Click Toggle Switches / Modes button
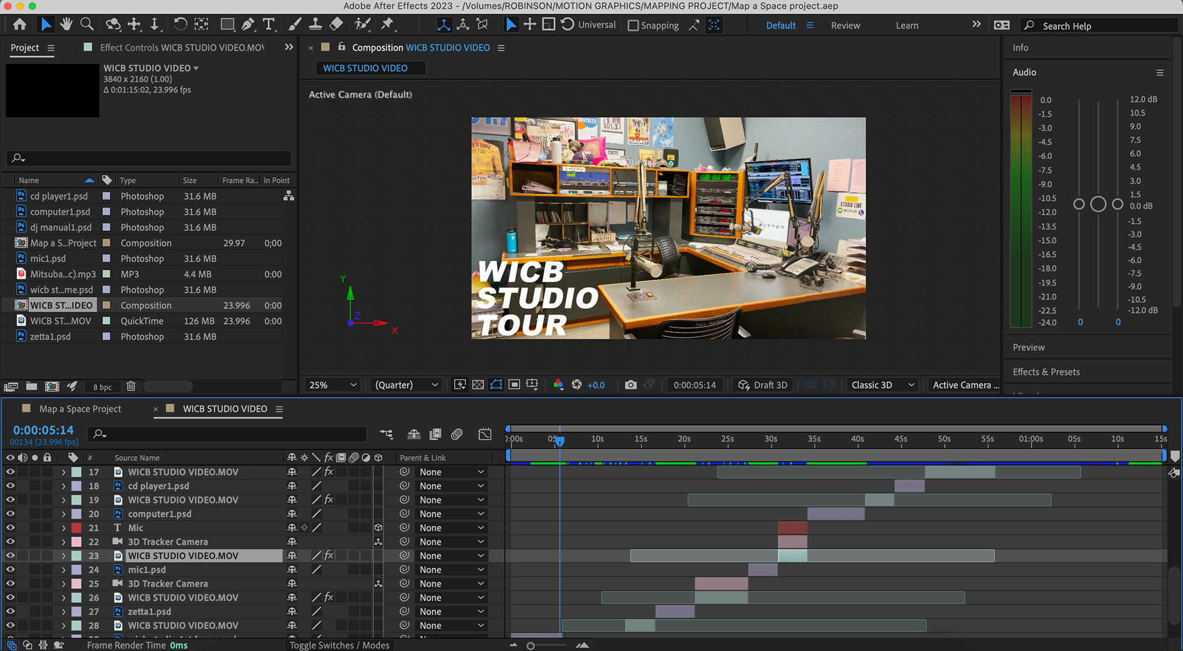Viewport: 1183px width, 651px height. [339, 645]
